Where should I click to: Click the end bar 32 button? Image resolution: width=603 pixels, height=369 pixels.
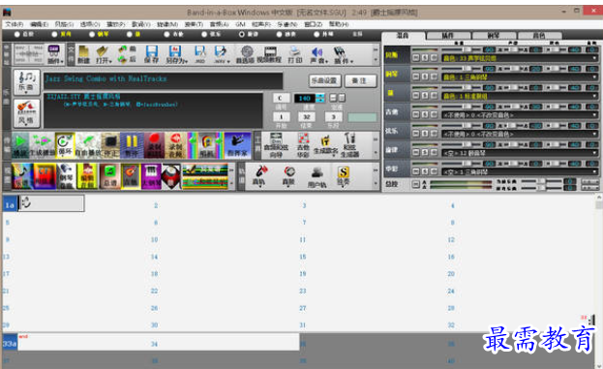coord(307,117)
